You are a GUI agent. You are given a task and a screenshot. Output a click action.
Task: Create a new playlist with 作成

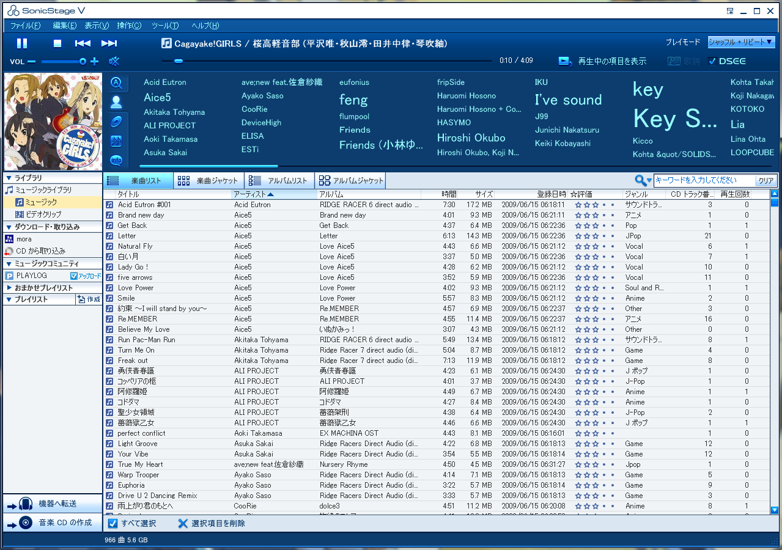coord(89,299)
